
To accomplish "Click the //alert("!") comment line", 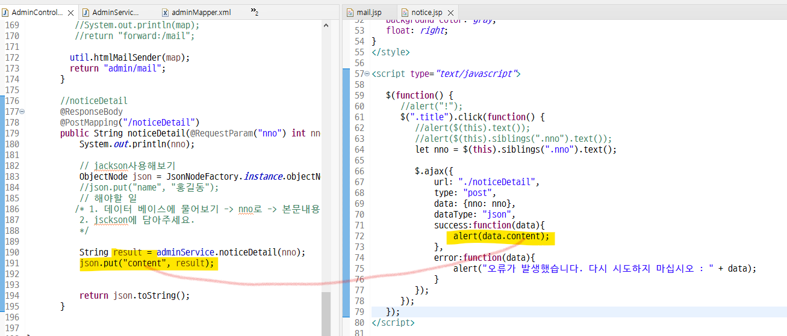I will point(432,106).
